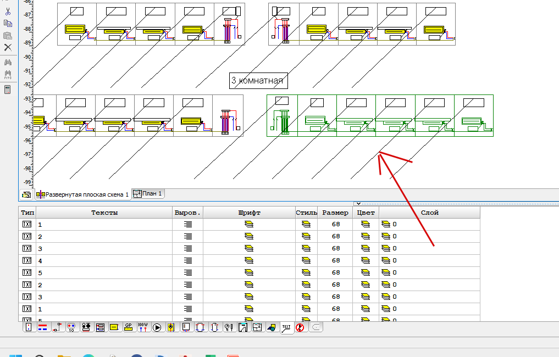Image resolution: width=559 pixels, height=357 pixels.
Task: Open Replace A to B binoculars icon
Action: pyautogui.click(x=8, y=75)
